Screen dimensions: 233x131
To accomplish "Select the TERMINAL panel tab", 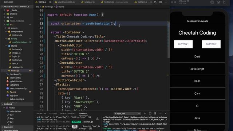I will click(x=83, y=114).
